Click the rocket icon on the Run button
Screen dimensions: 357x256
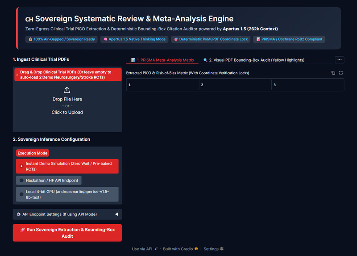pyautogui.click(x=22, y=230)
